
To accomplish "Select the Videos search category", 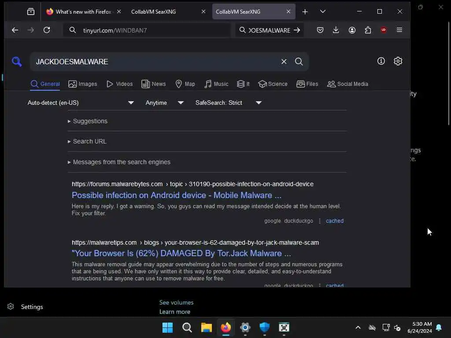I will coord(119,84).
